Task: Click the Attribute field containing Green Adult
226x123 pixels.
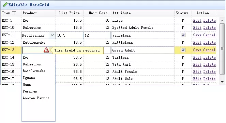Action: click(142, 50)
